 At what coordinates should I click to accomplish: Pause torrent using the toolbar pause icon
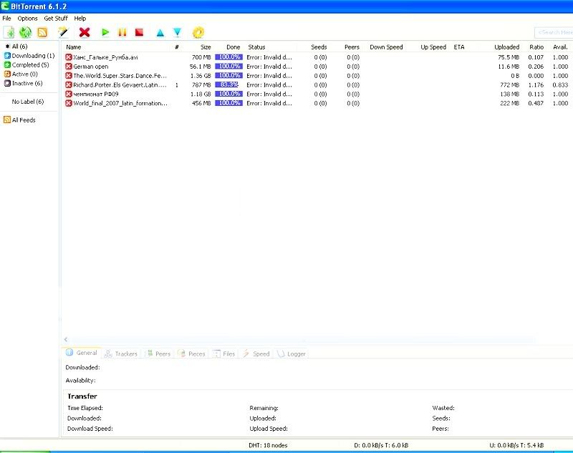[122, 32]
